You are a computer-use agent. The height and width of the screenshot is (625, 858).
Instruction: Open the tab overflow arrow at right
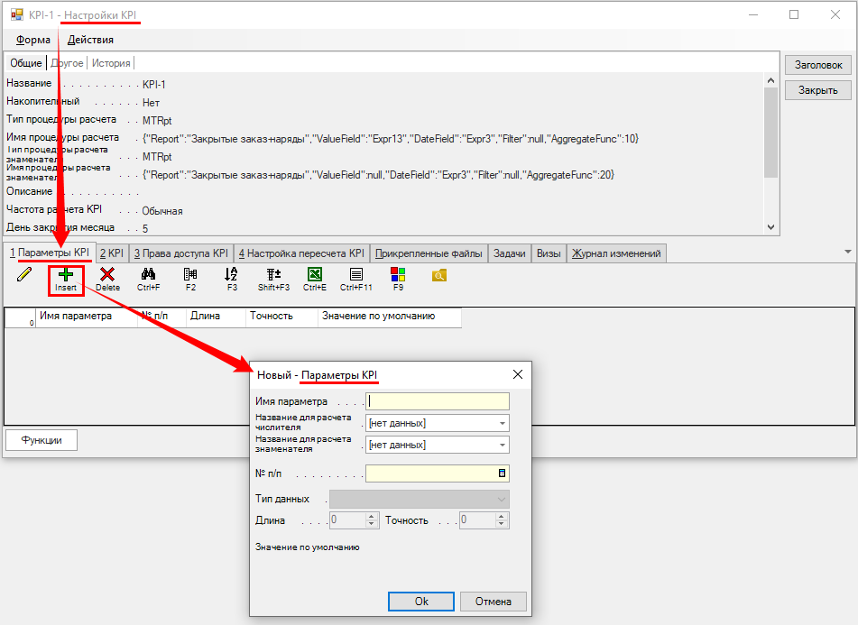[x=847, y=252]
